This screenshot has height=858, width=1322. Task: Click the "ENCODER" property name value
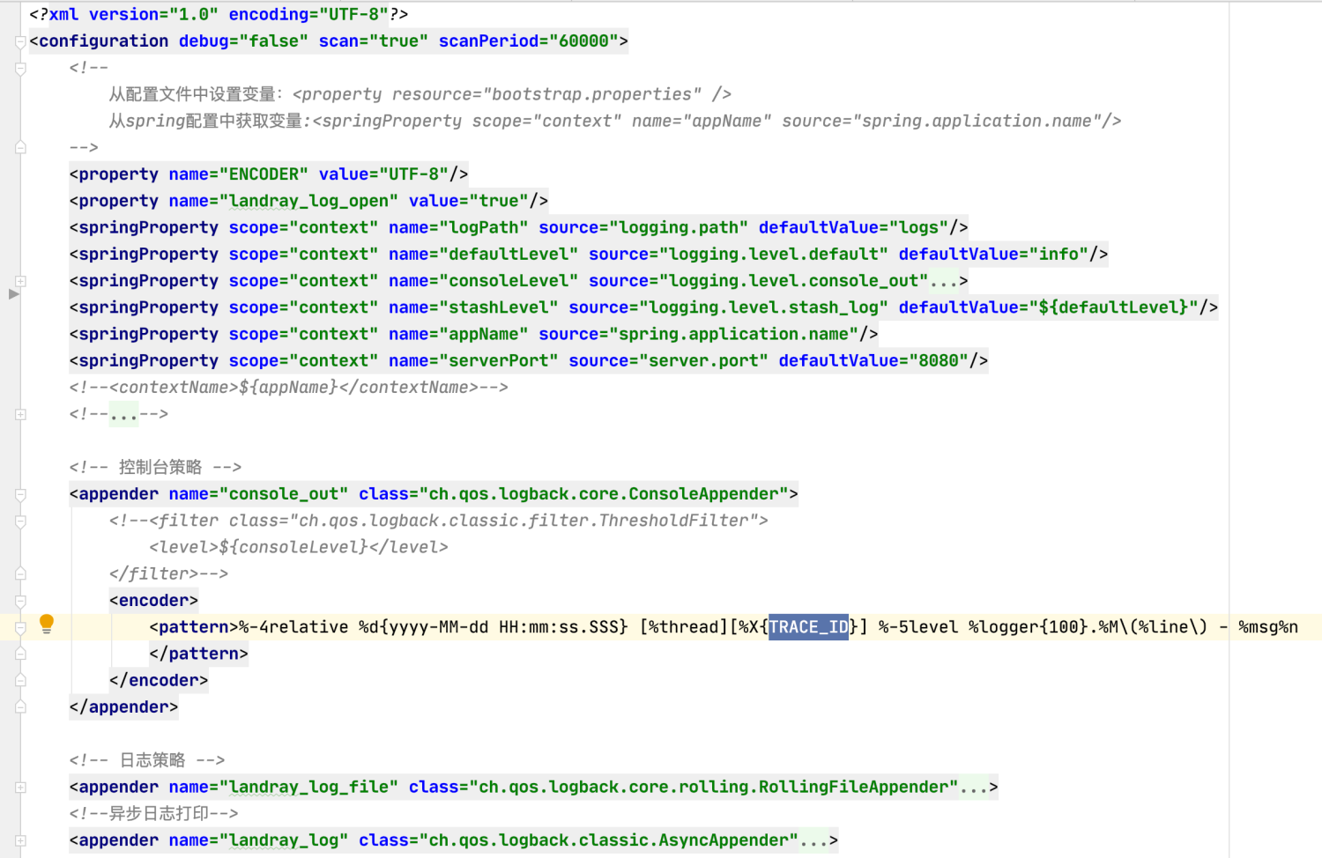point(264,174)
